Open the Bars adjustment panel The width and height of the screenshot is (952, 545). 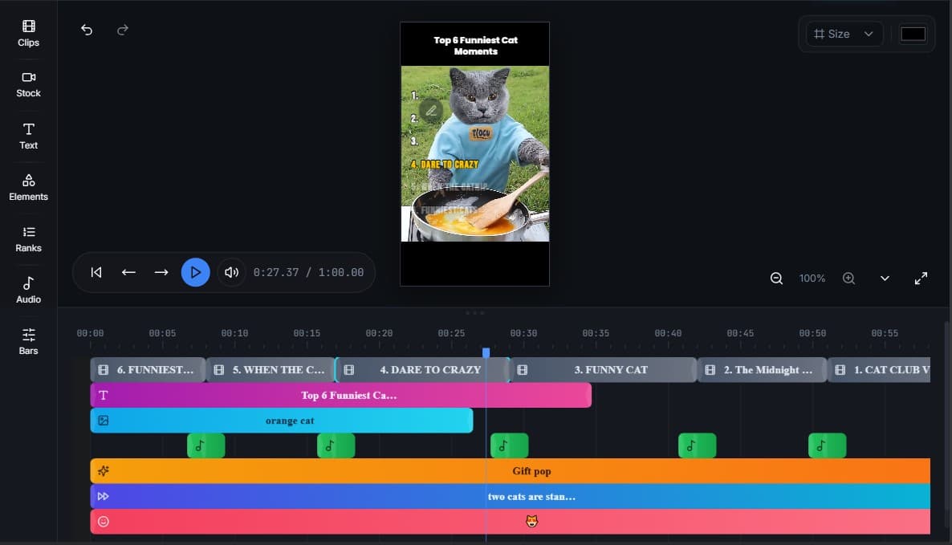pos(27,341)
